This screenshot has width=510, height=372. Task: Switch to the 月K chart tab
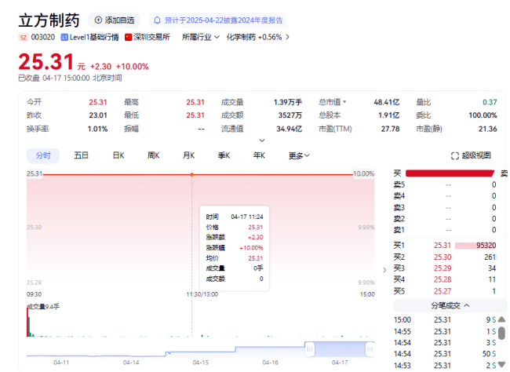point(188,155)
